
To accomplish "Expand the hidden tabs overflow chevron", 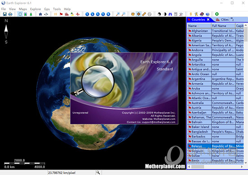I will coord(232,19).
